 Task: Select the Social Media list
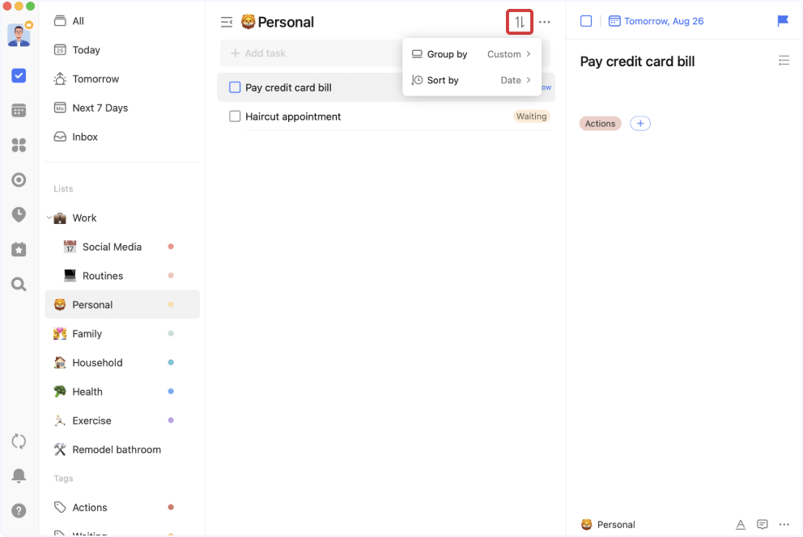pyautogui.click(x=122, y=247)
